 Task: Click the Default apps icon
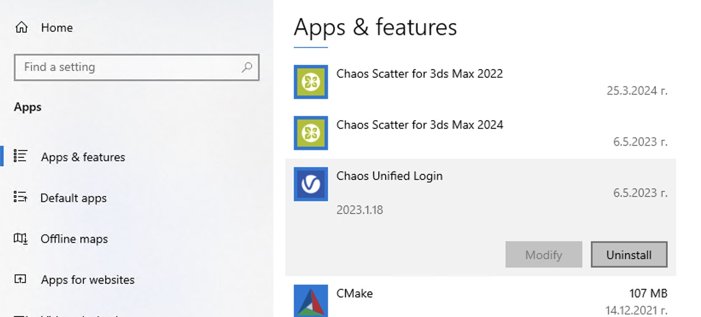click(20, 197)
